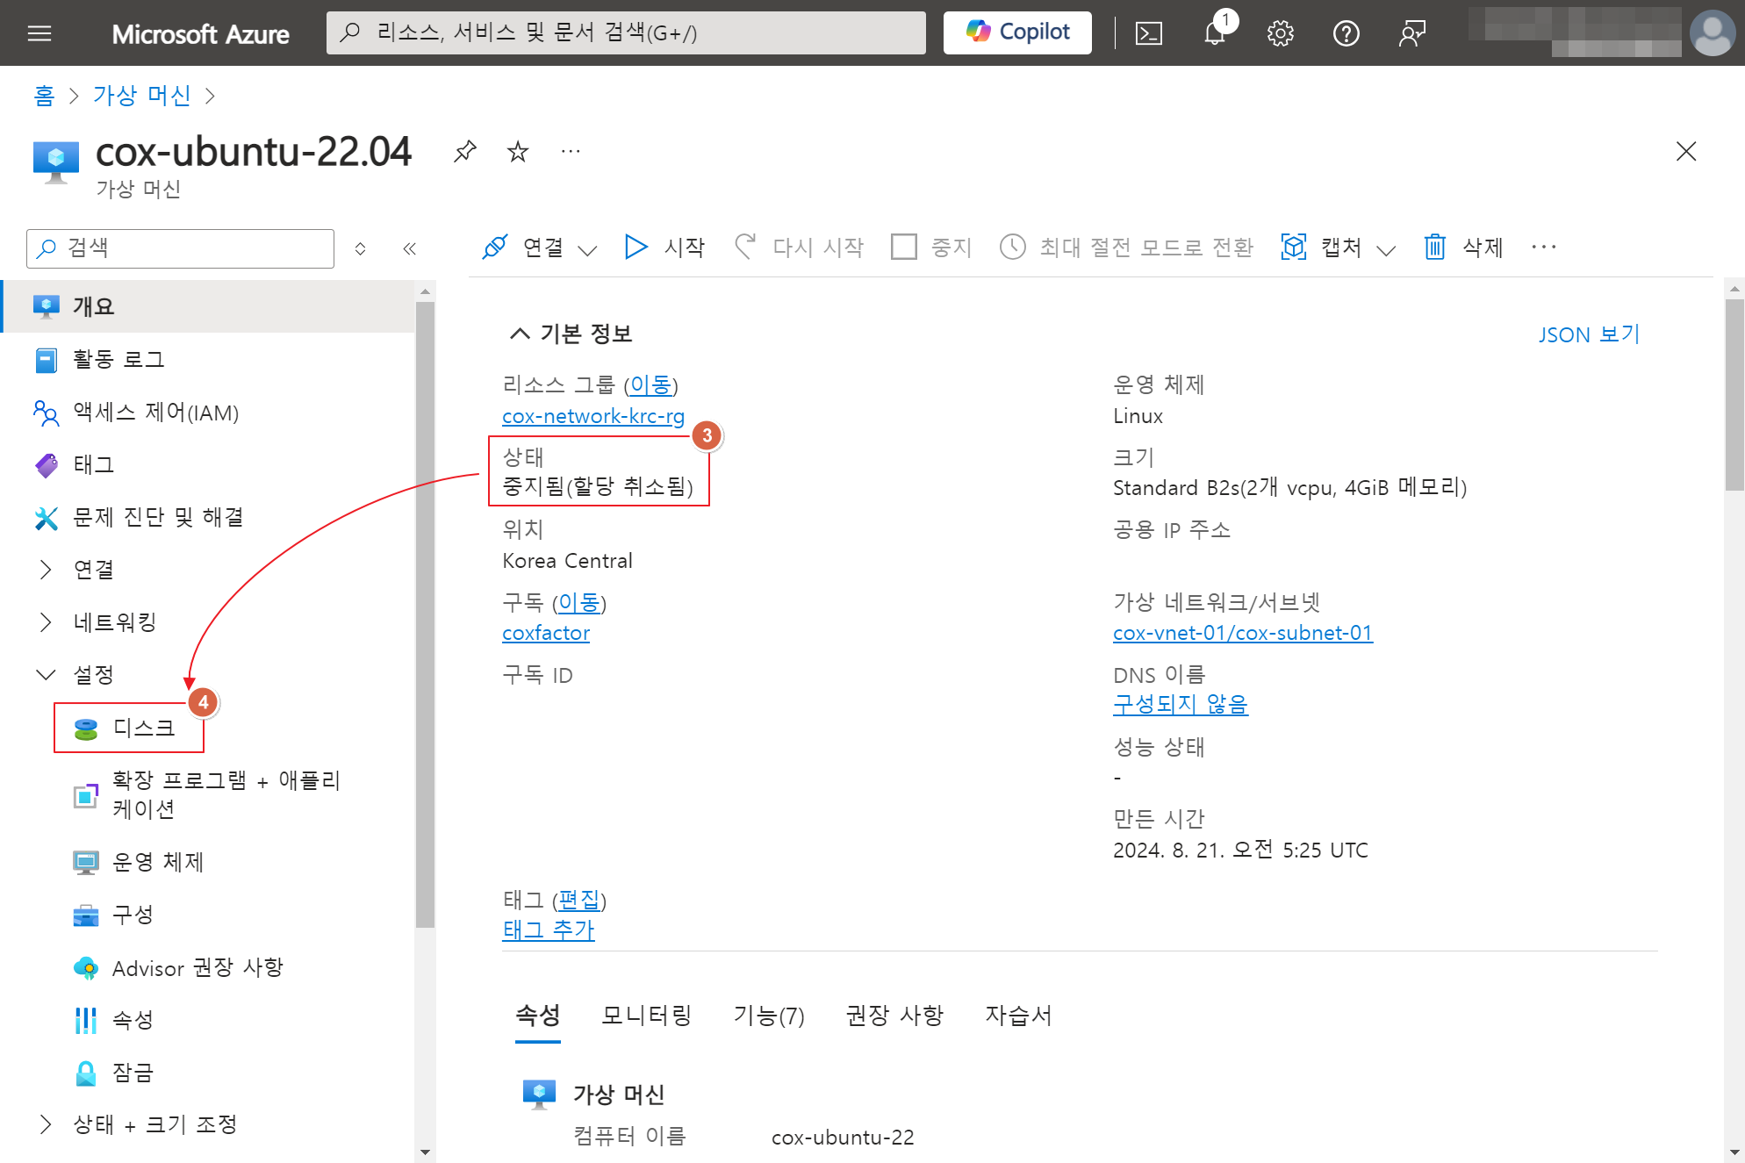
Task: Open the Cloud Shell terminal icon
Action: coord(1148,33)
